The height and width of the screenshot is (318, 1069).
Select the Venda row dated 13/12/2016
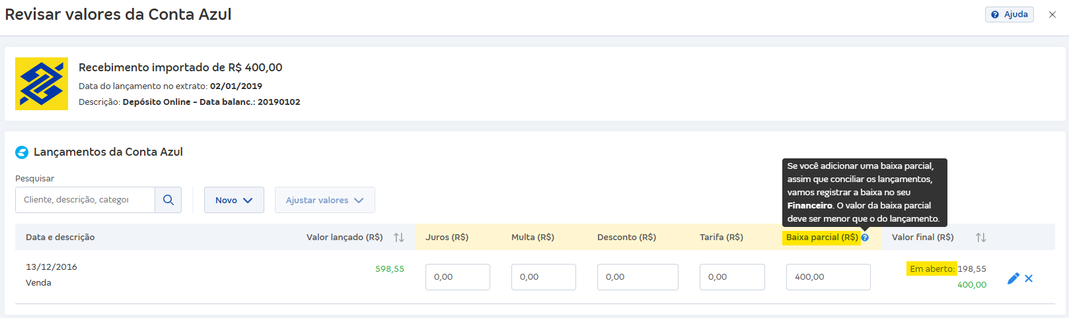point(52,275)
